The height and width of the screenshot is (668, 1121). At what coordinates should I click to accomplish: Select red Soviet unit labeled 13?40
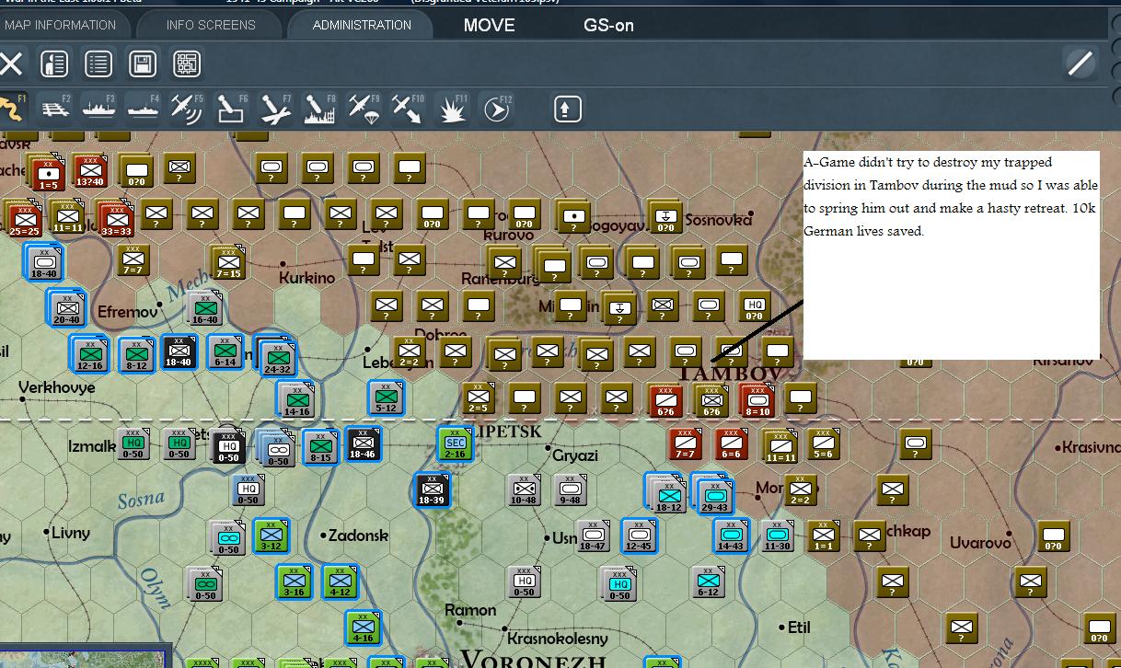pos(90,171)
